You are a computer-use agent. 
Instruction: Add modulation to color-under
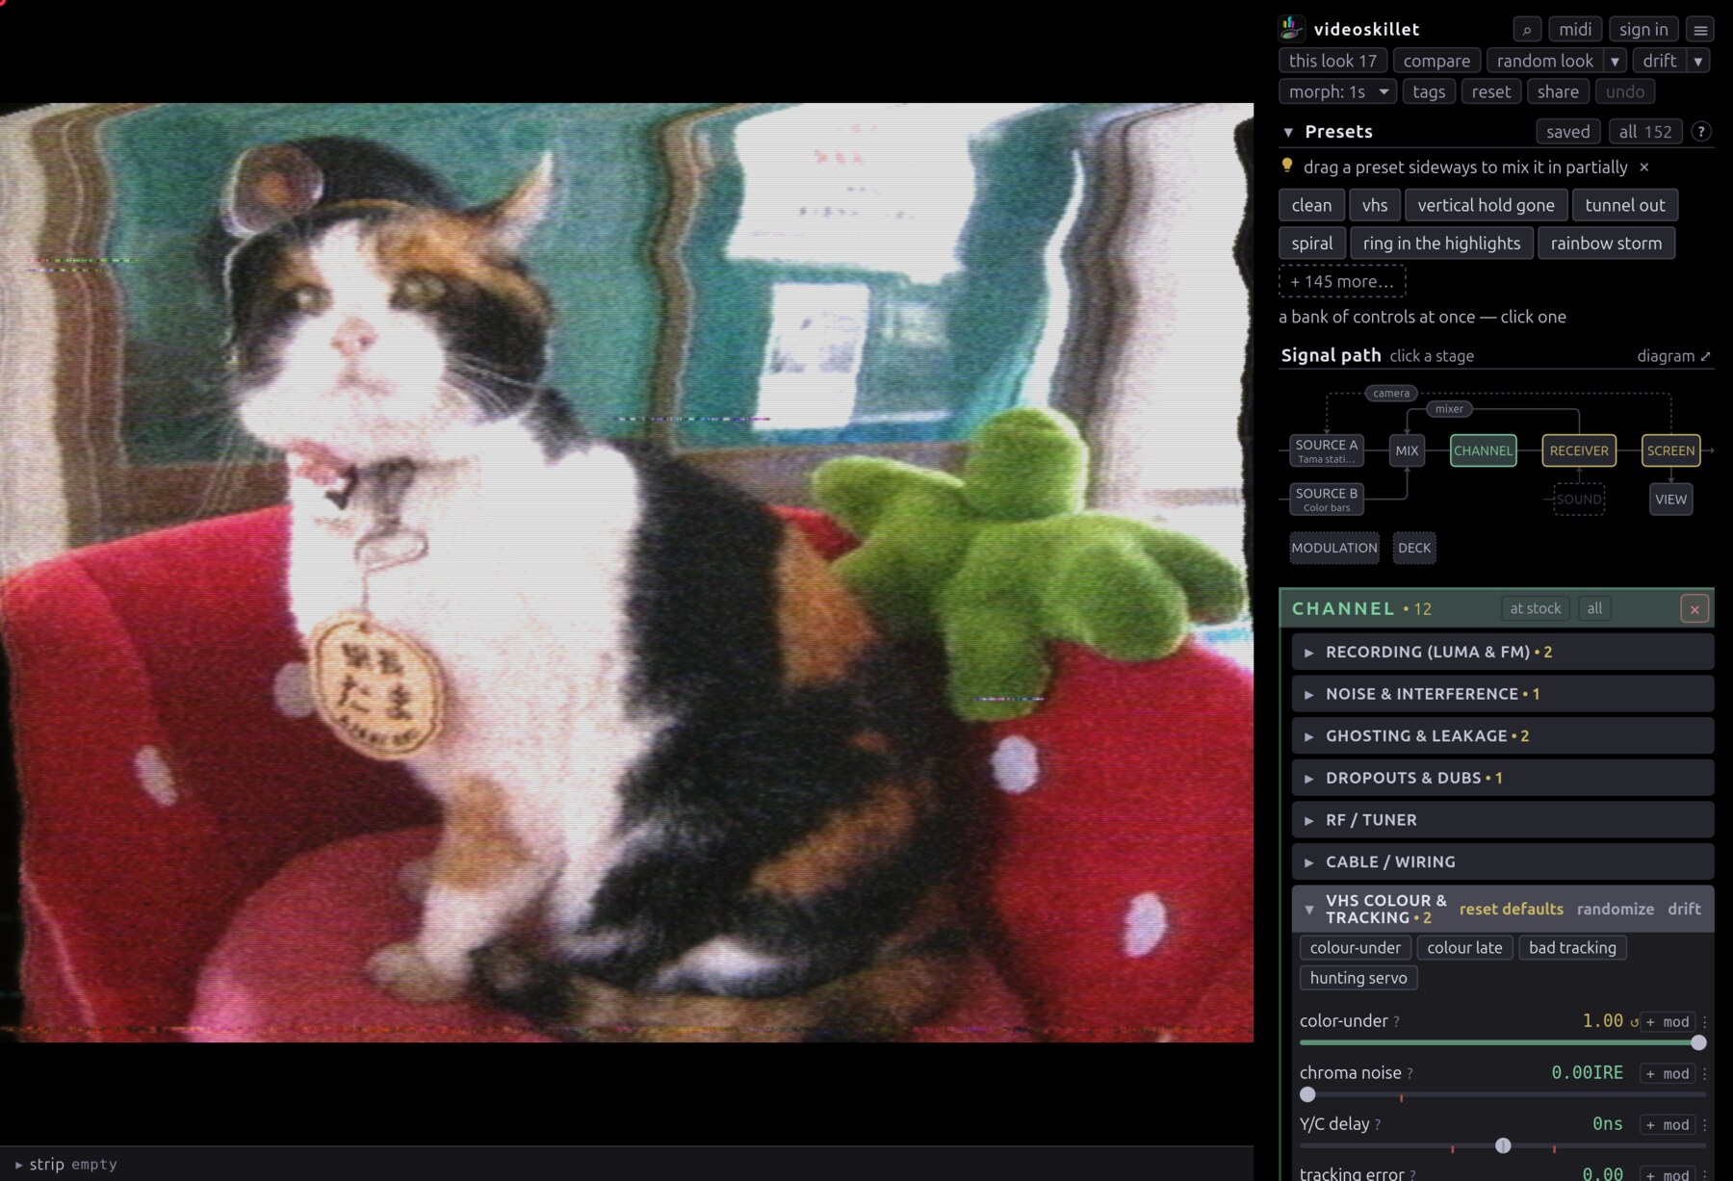tap(1668, 1022)
